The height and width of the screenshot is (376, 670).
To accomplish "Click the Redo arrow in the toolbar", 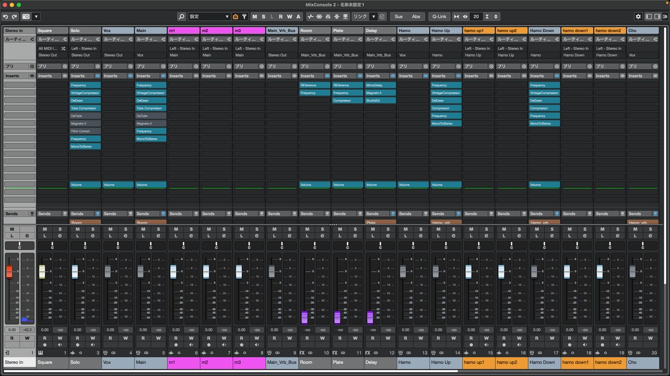I will point(14,17).
